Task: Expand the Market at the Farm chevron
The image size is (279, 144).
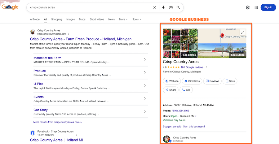Action: click(145, 59)
